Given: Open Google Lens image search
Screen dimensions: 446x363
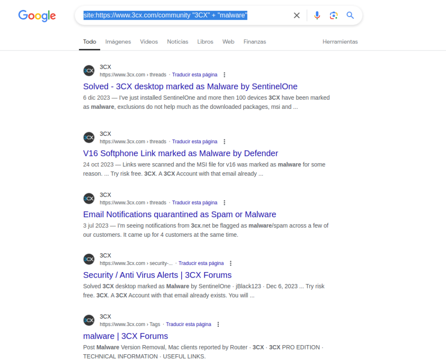Looking at the screenshot, I should pos(334,15).
